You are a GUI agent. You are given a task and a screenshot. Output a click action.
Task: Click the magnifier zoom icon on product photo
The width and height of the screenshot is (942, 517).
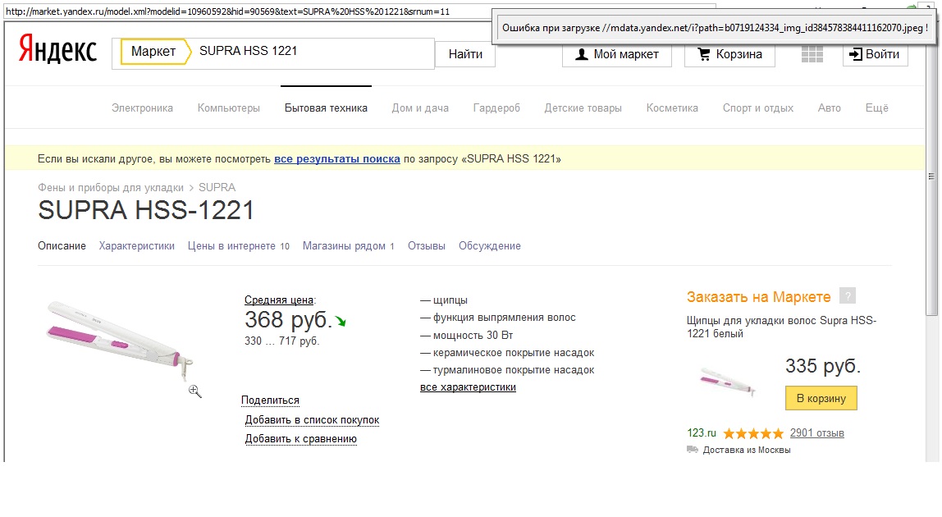tap(194, 391)
